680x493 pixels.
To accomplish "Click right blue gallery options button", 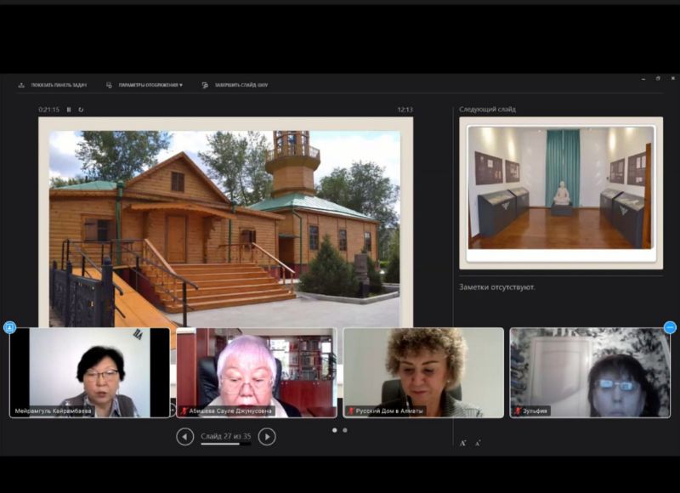I will click(x=670, y=327).
